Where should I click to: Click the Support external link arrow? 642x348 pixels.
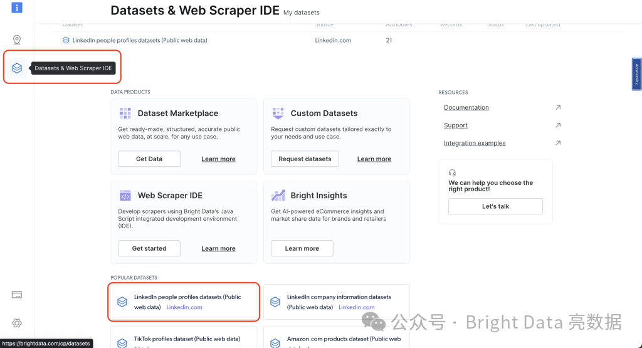click(x=557, y=125)
